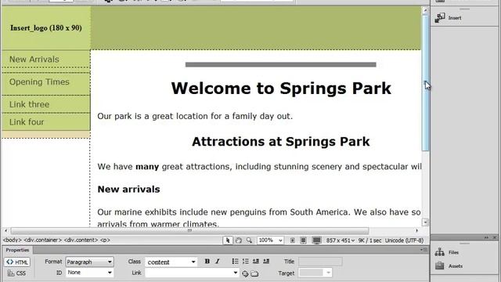Click the Files panel site-tree icon
The image size is (501, 282).
440,252
